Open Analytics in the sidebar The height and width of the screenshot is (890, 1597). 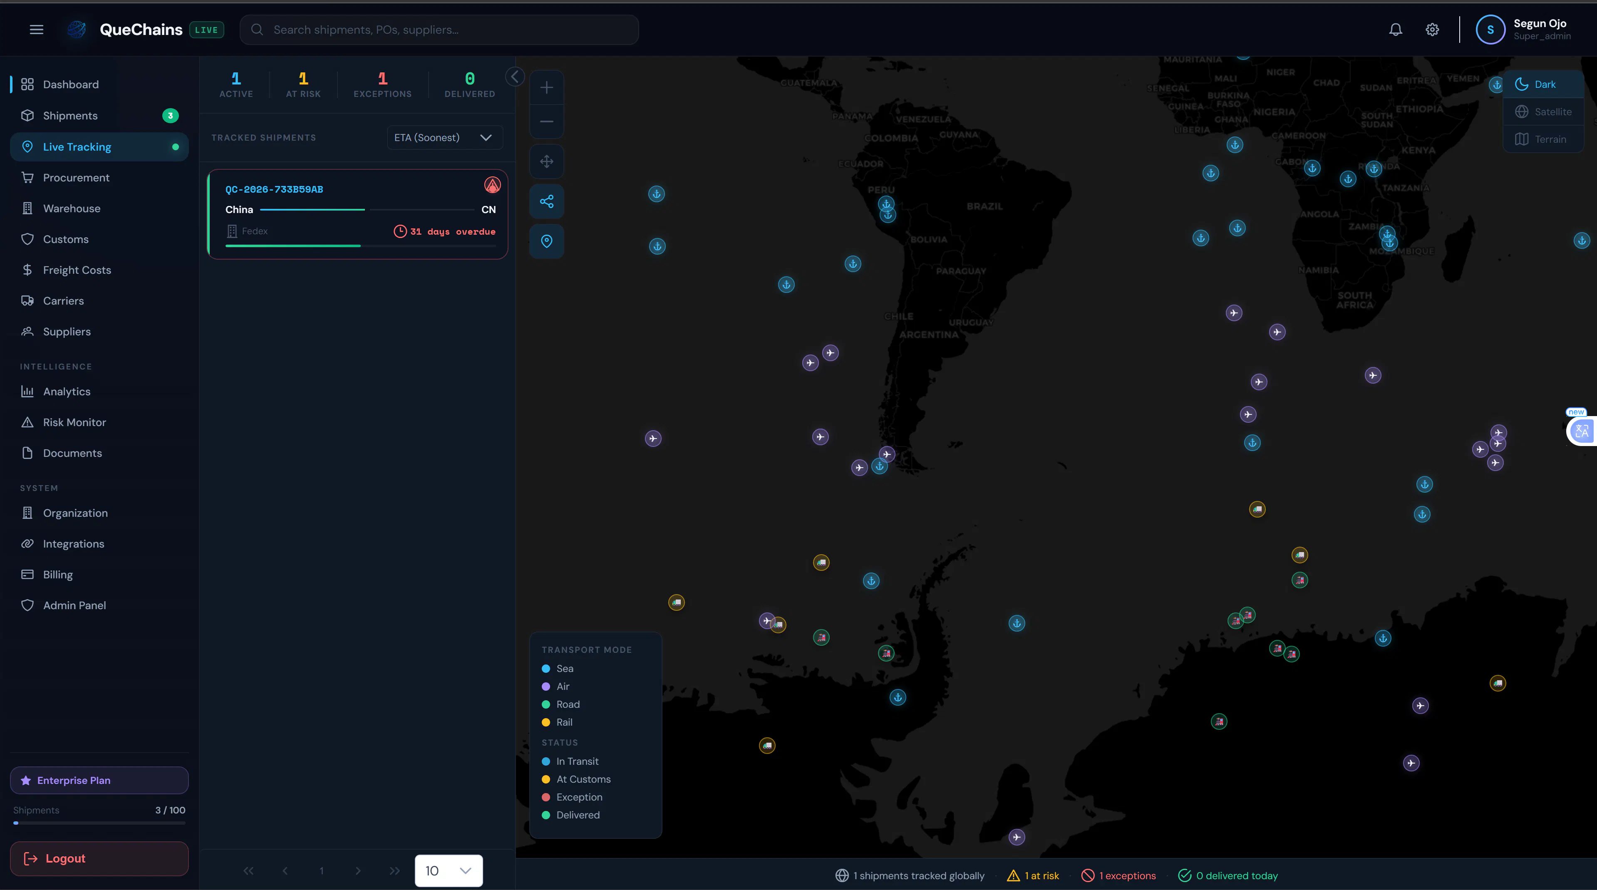99,391
